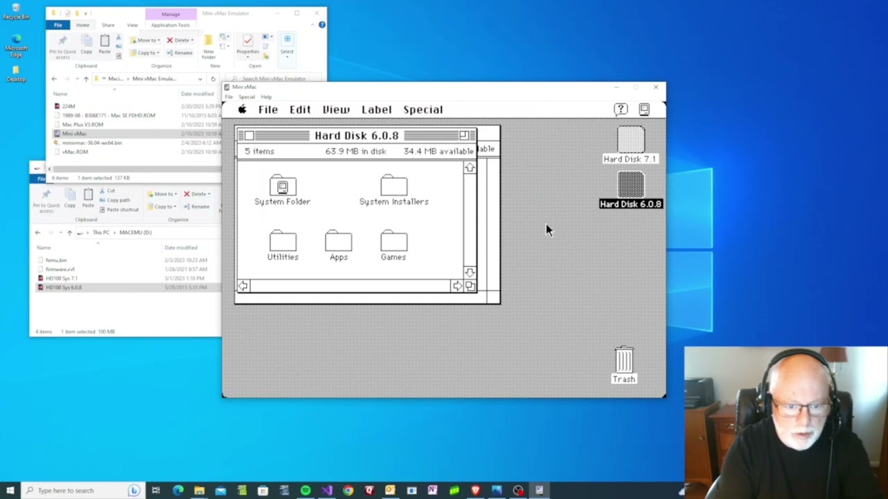Open explorer Help question mark icon
888x499 pixels.
pos(322,25)
